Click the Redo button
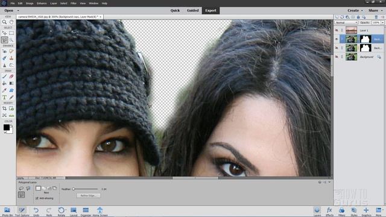This screenshot has height=217, width=386. pyautogui.click(x=49, y=212)
